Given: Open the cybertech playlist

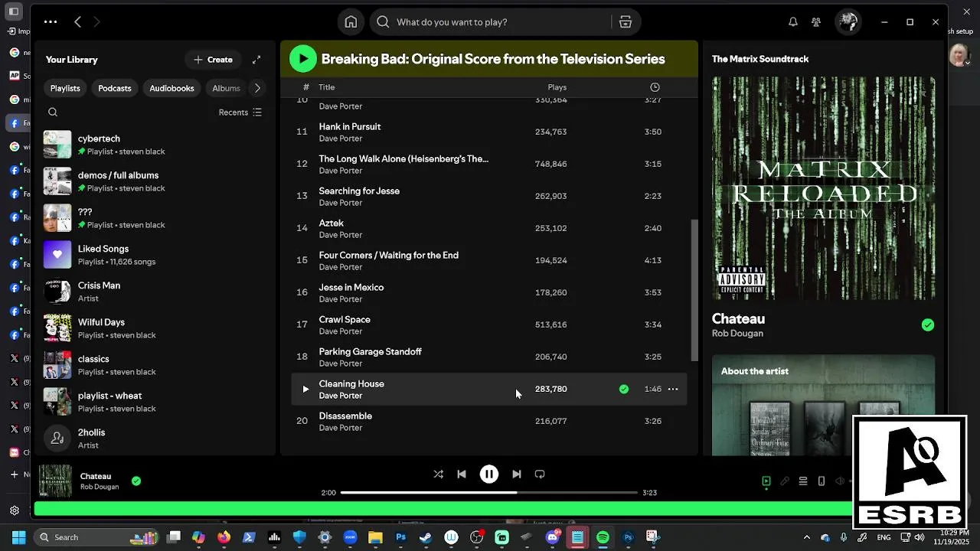Looking at the screenshot, I should (x=155, y=145).
